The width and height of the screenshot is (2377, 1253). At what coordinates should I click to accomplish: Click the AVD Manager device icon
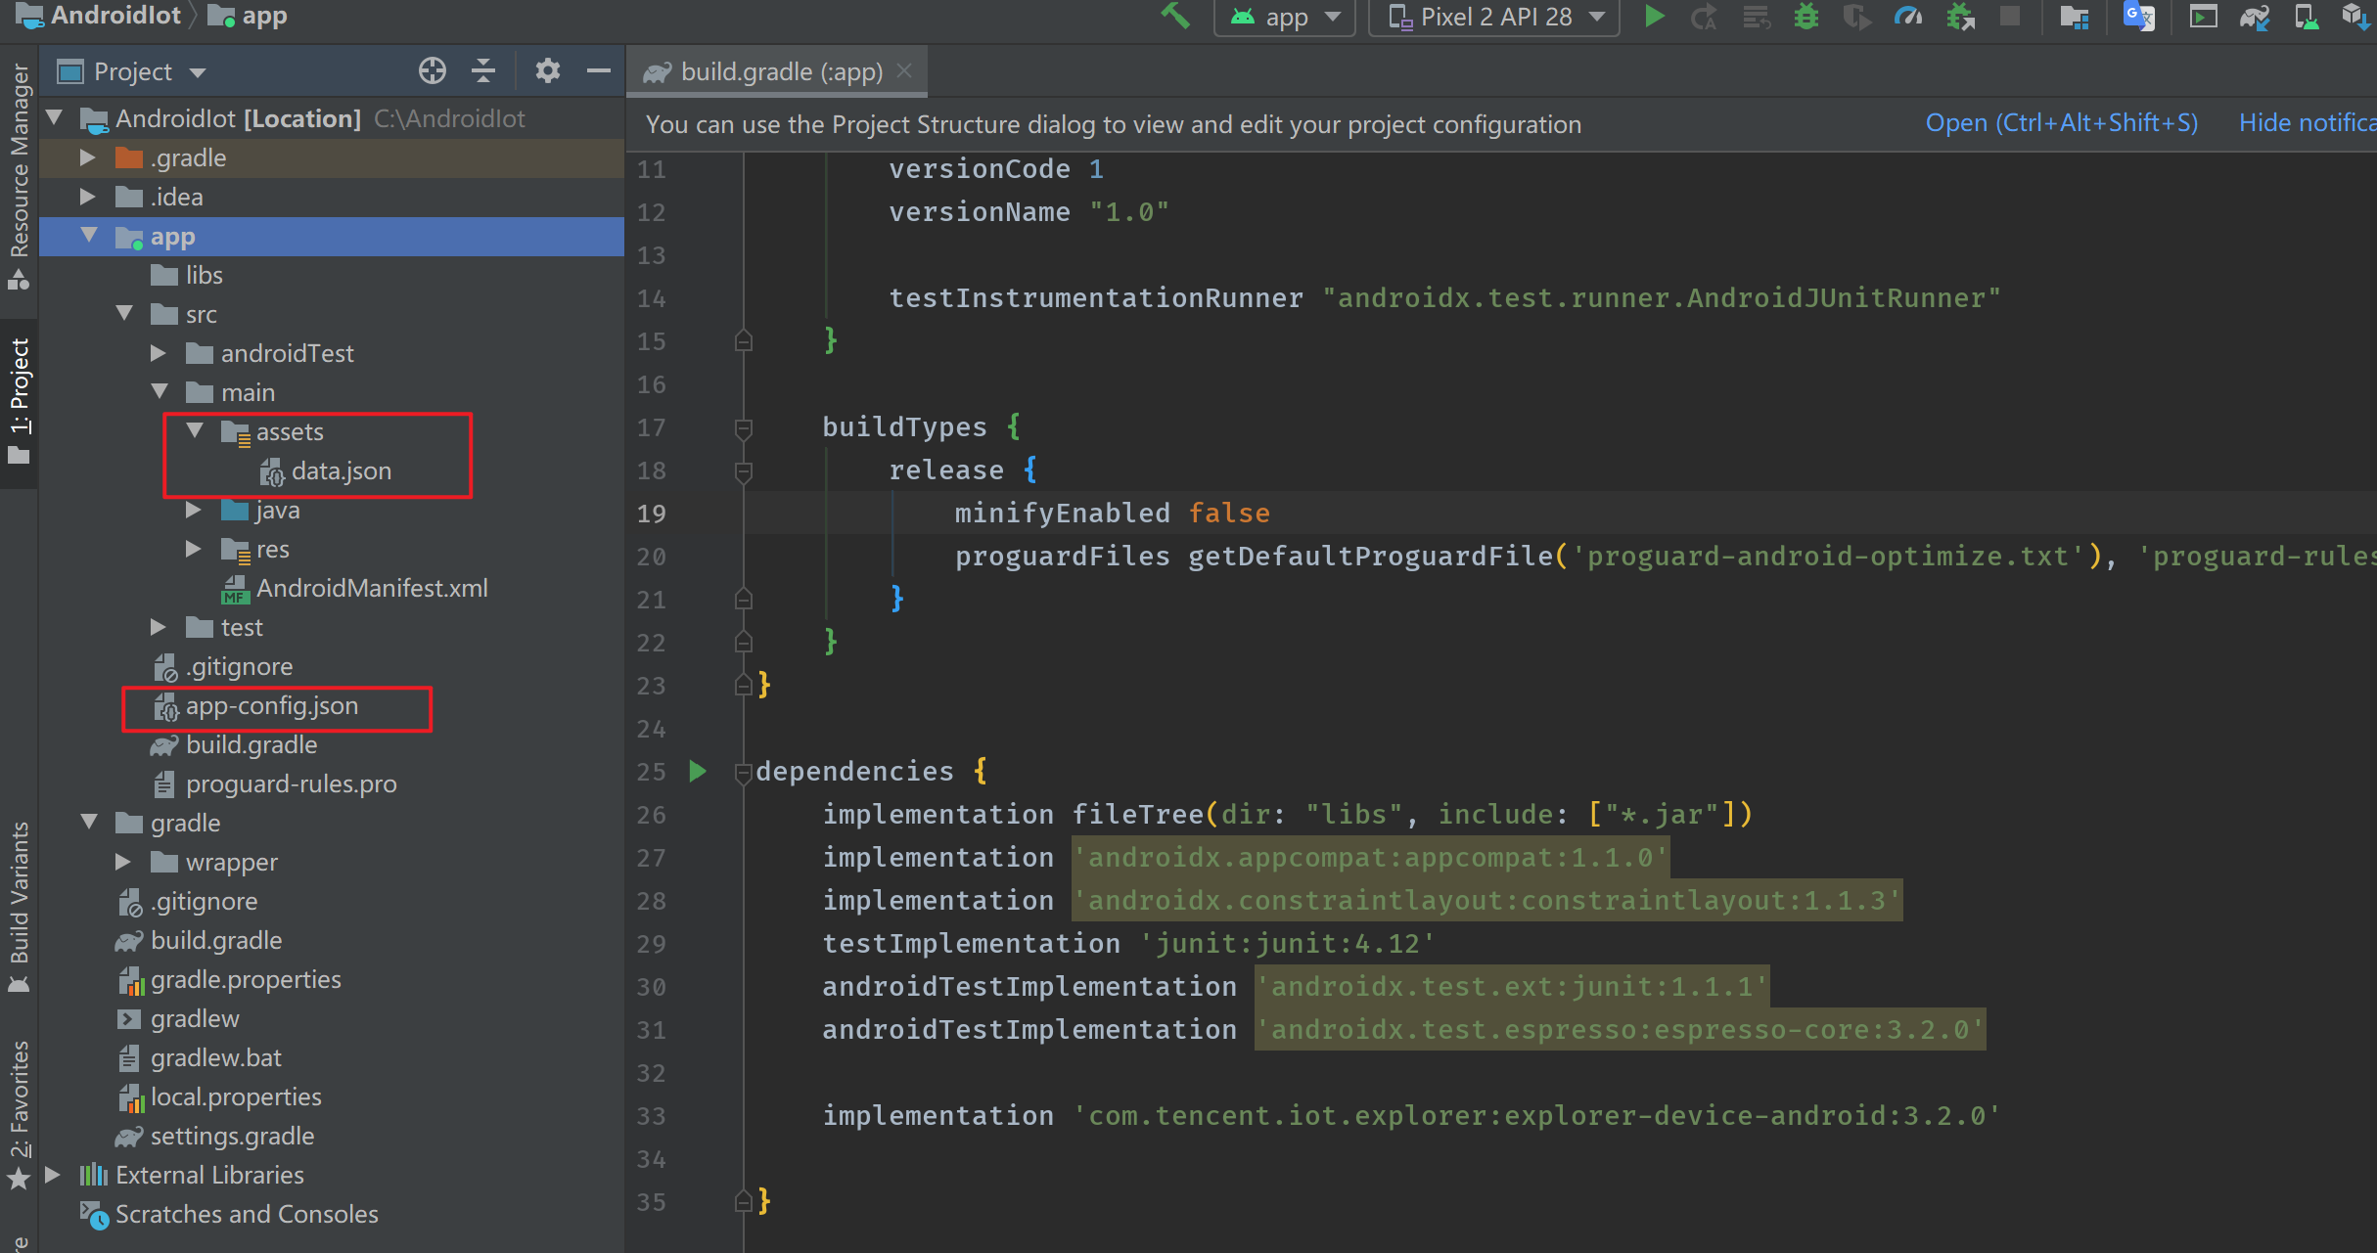pos(2302,16)
